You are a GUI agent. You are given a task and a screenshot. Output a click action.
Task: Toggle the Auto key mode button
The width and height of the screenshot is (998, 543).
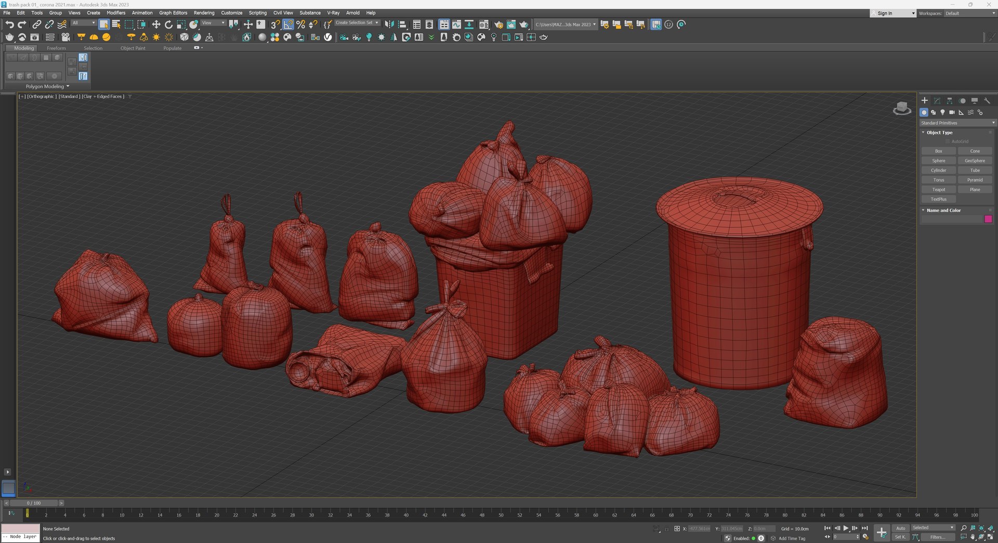click(x=901, y=528)
